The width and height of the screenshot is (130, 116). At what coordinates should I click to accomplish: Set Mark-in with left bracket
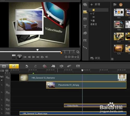point(65,52)
